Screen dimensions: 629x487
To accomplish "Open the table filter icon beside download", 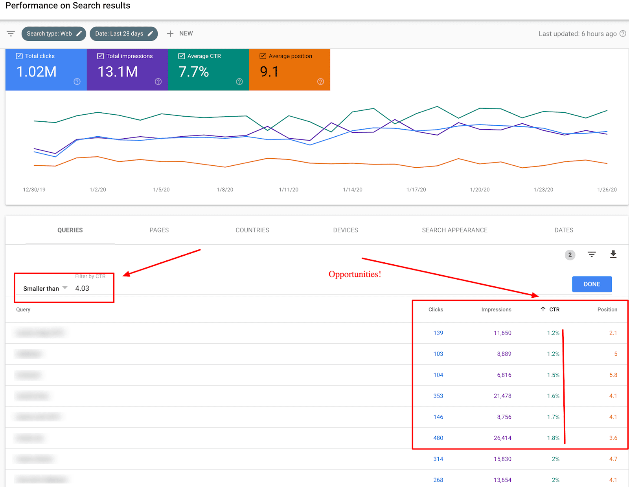I will point(592,254).
